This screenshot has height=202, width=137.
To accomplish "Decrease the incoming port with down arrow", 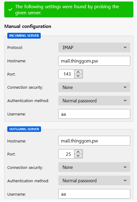I will pos(78,76).
